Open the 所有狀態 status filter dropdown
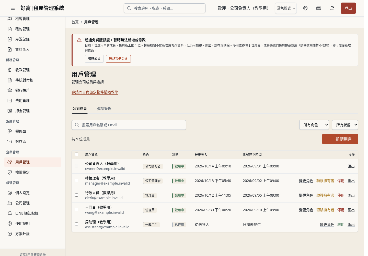 point(345,125)
